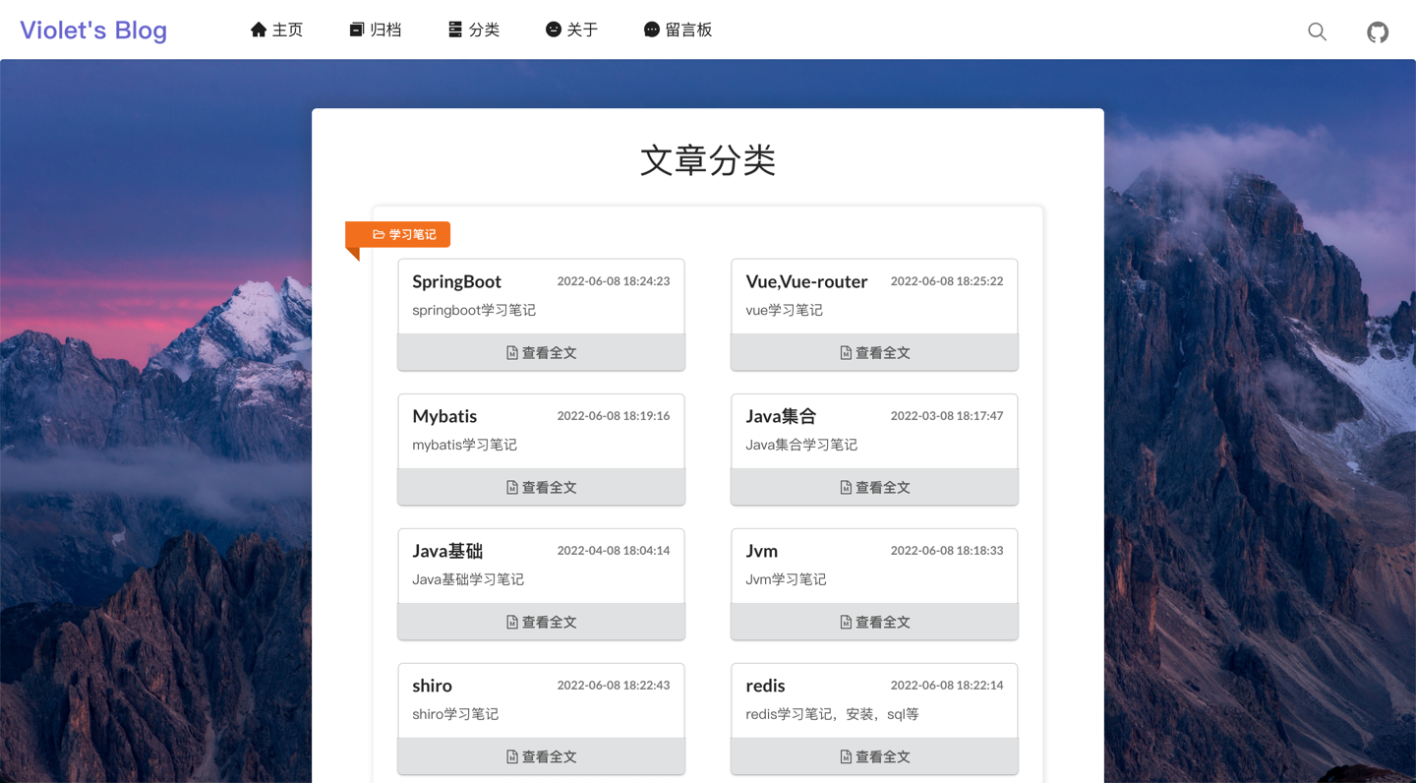Image resolution: width=1416 pixels, height=783 pixels.
Task: Click document icon in Java基础's 查看全文
Action: (x=512, y=622)
